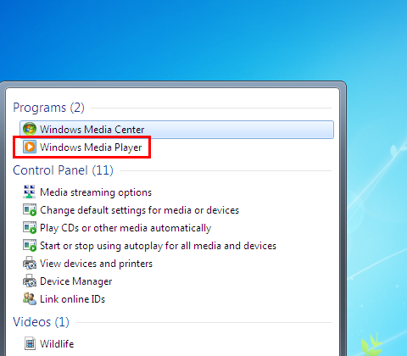The image size is (407, 356).
Task: Open Change default settings for media or devices
Action: 139,210
